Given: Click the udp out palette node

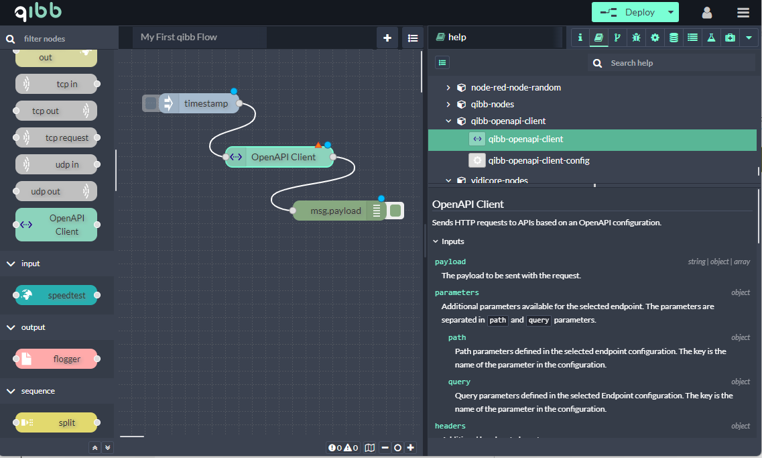Looking at the screenshot, I should pyautogui.click(x=56, y=191).
